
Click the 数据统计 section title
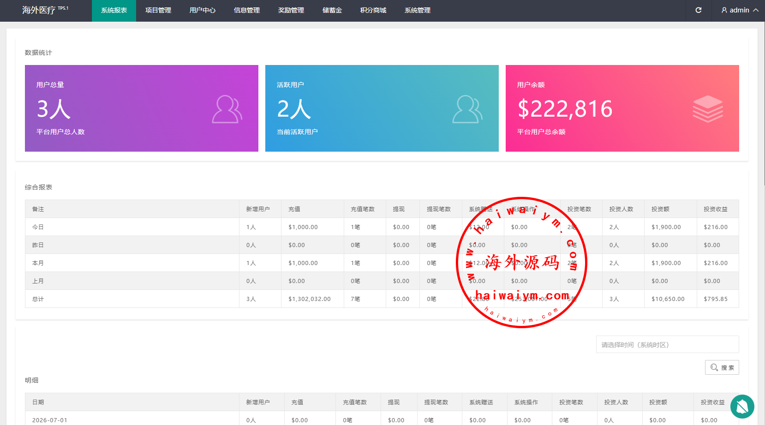[38, 53]
